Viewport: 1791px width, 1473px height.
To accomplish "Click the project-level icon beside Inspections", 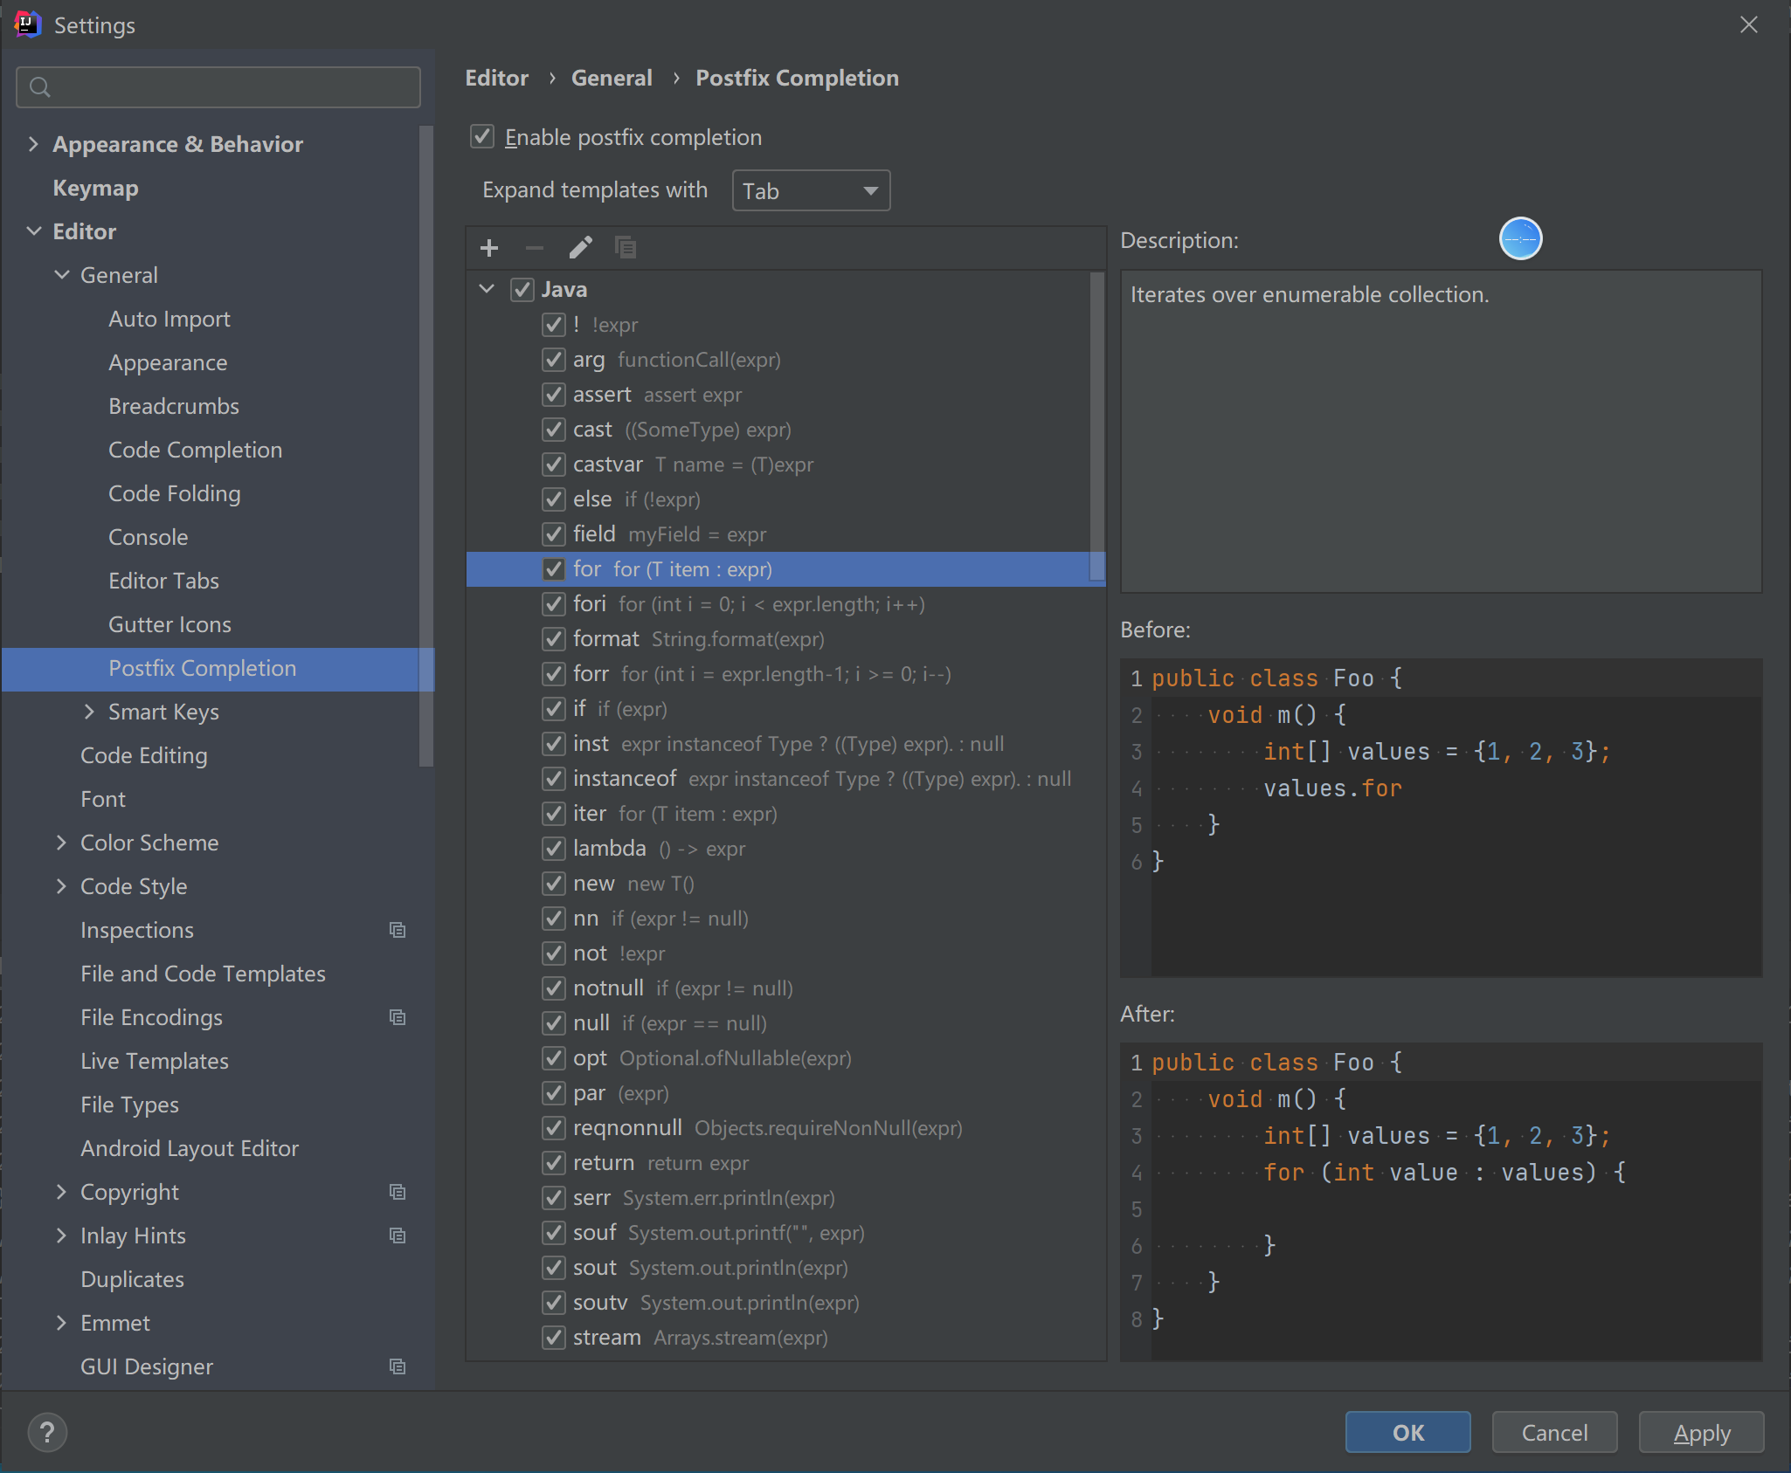I will pyautogui.click(x=398, y=930).
